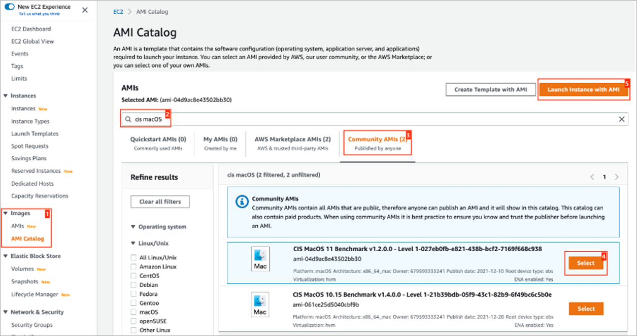Go to the next results page arrow
This screenshot has height=336, width=637.
pos(617,177)
